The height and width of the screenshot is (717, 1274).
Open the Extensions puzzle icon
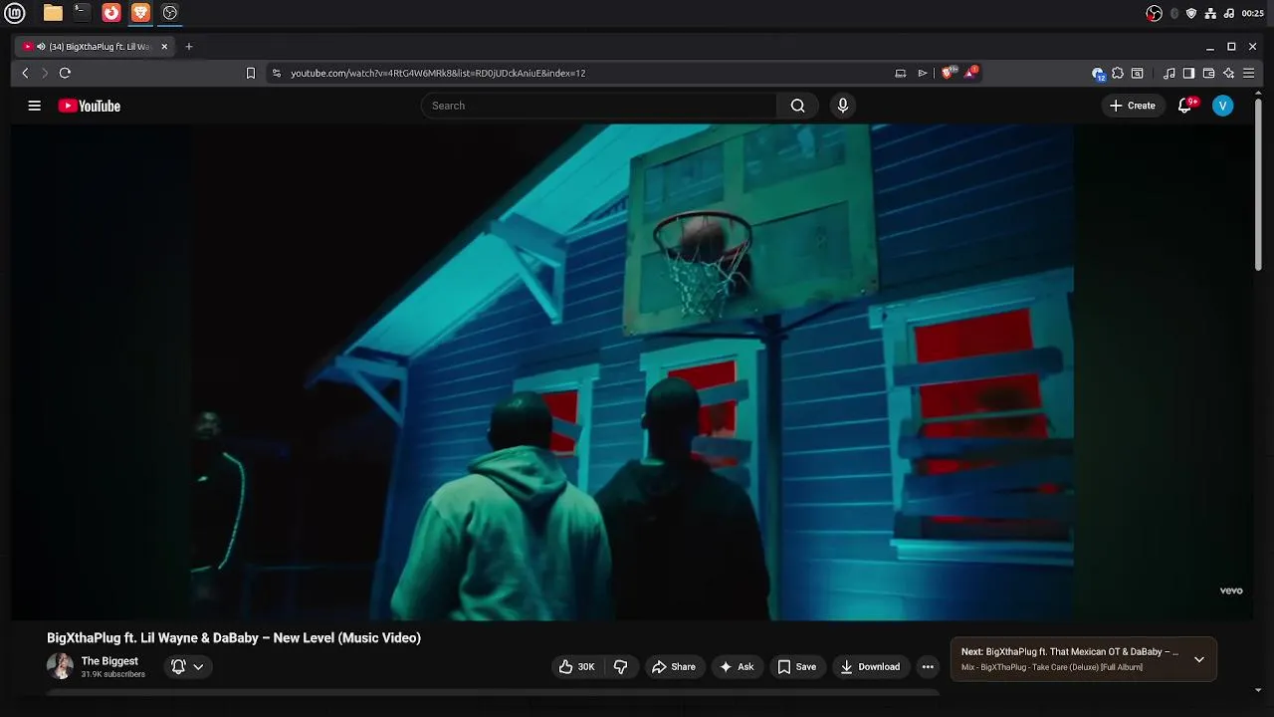tap(1118, 73)
